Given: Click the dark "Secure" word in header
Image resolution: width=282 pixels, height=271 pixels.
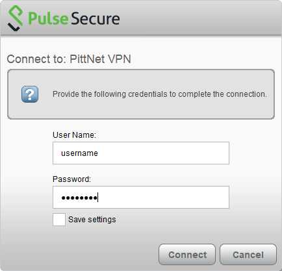Looking at the screenshot, I should click(96, 19).
